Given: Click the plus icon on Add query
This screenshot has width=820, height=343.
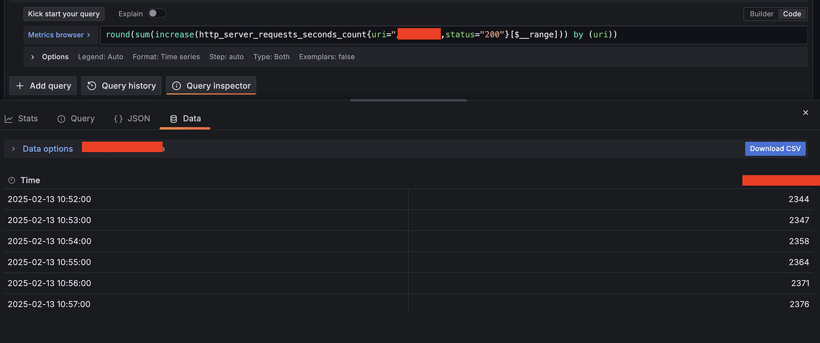Looking at the screenshot, I should [x=21, y=85].
